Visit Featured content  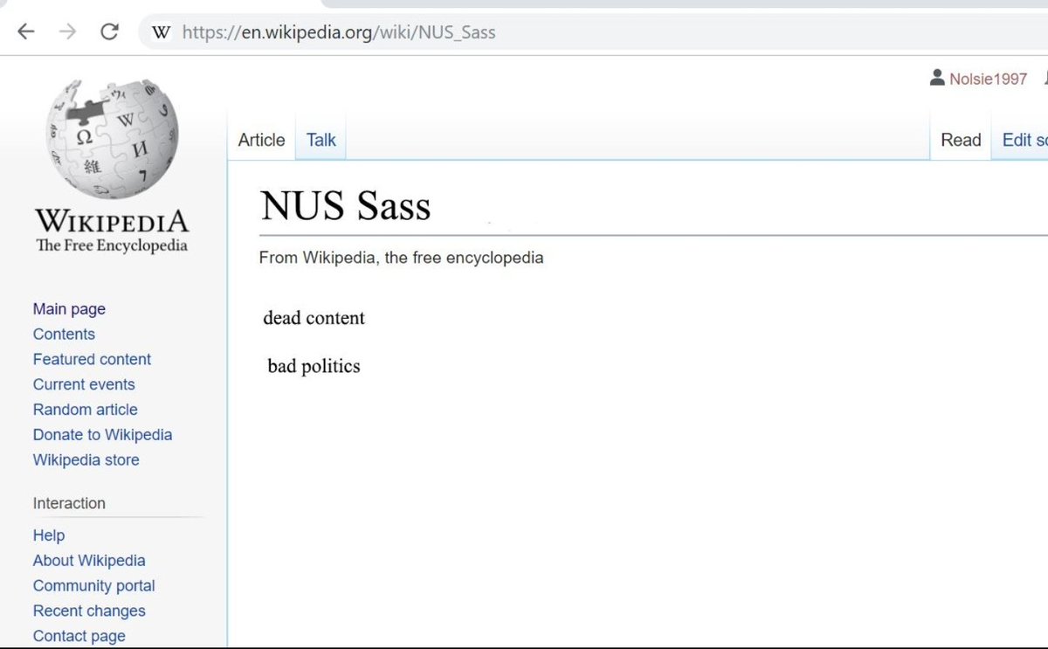pyautogui.click(x=92, y=359)
